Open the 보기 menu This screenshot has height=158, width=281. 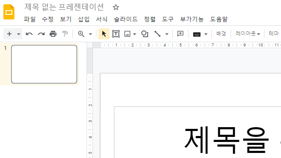tap(66, 19)
